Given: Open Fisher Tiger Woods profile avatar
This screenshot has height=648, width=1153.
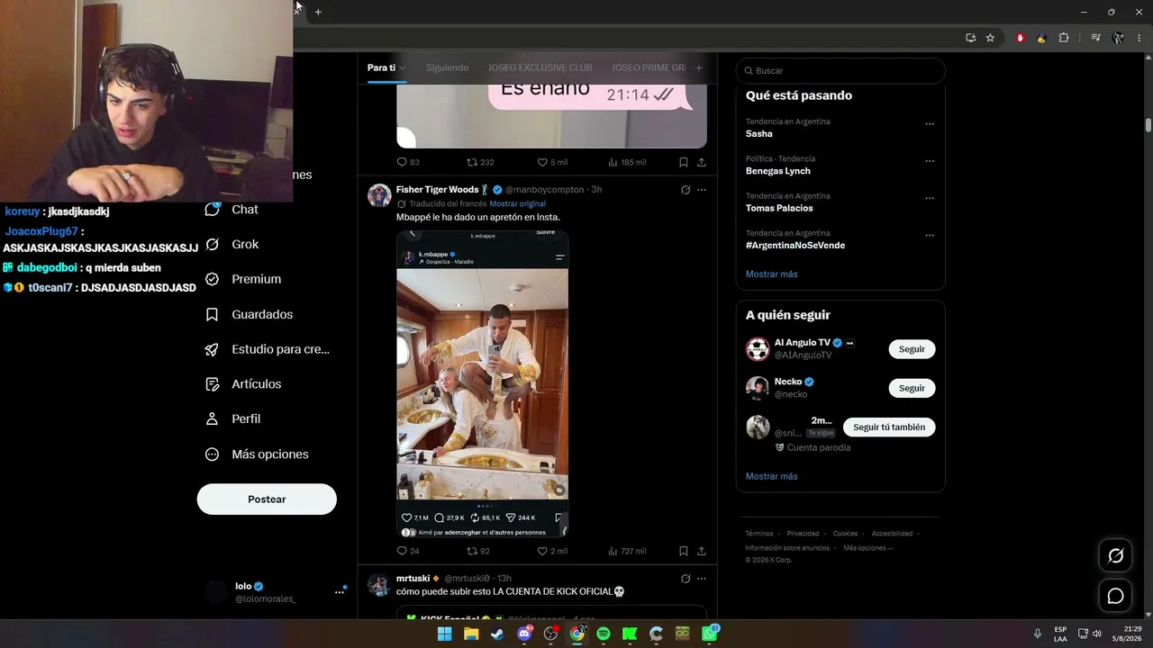Looking at the screenshot, I should click(379, 195).
